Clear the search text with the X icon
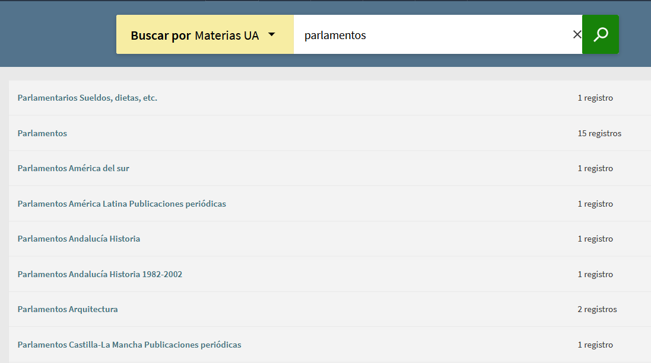Image resolution: width=651 pixels, height=363 pixels. point(577,34)
